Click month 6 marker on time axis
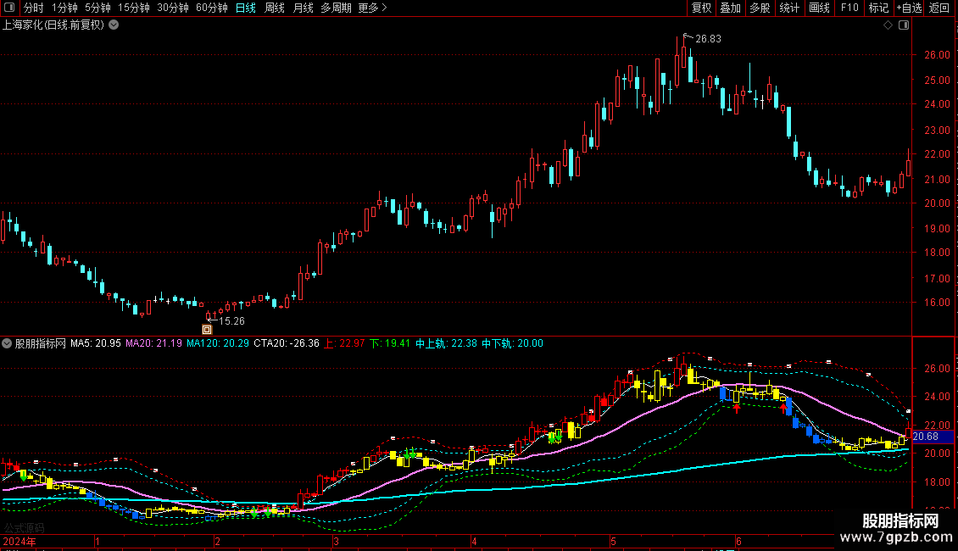 coord(738,541)
